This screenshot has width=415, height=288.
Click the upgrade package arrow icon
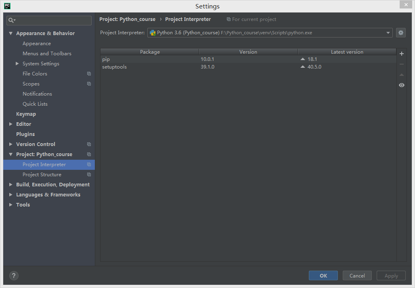point(401,74)
